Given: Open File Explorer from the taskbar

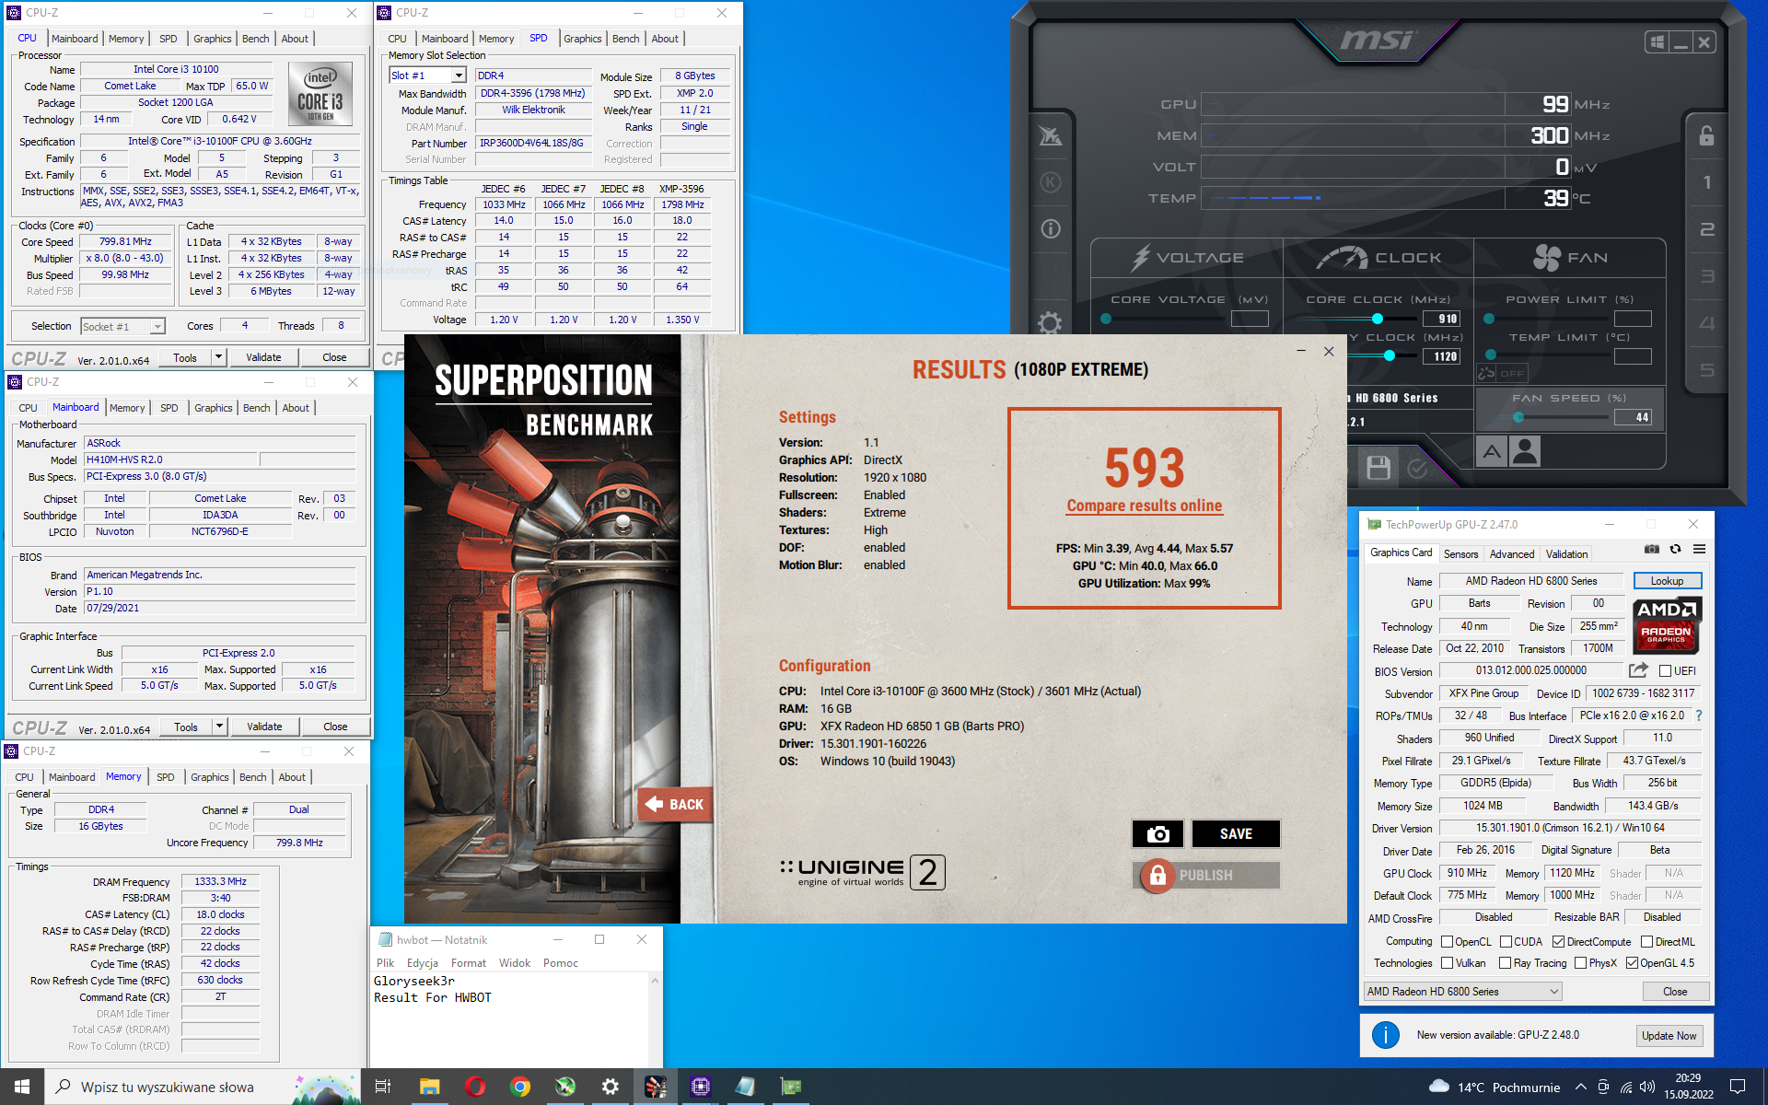Looking at the screenshot, I should (430, 1087).
